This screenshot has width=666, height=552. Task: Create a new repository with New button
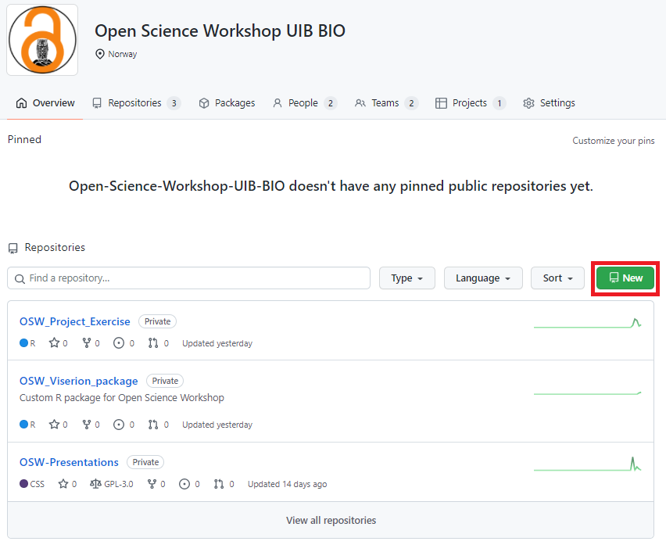click(625, 278)
